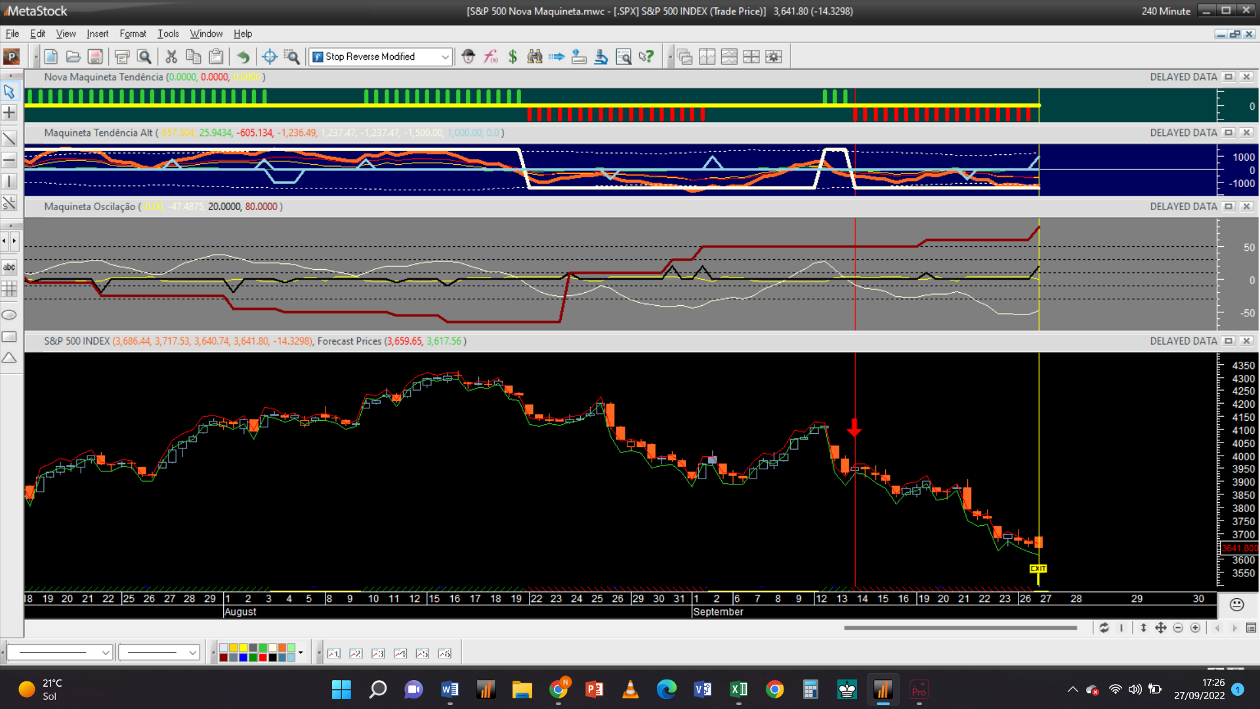The width and height of the screenshot is (1260, 709).
Task: Expand the color palette arrow
Action: pyautogui.click(x=301, y=653)
